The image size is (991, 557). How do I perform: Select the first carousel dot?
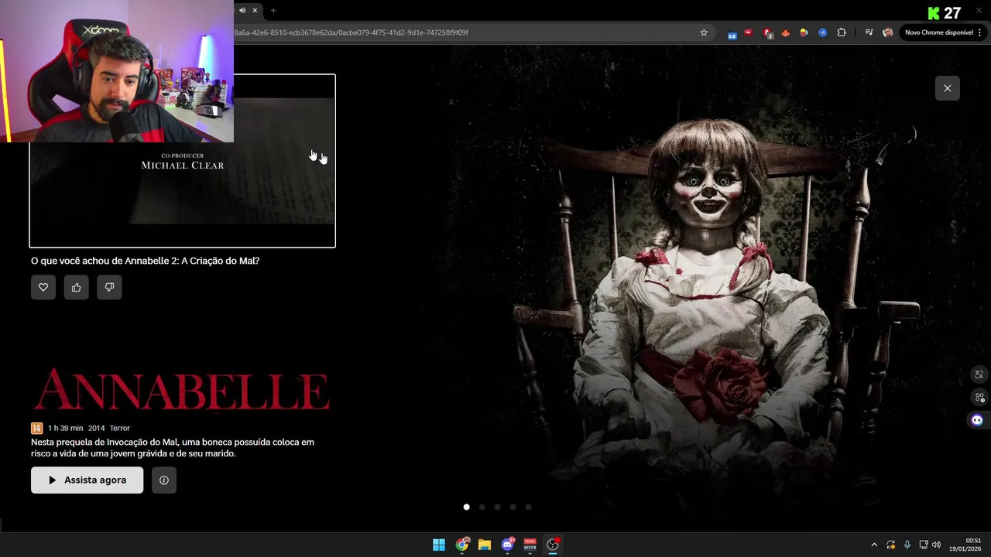coord(466,507)
